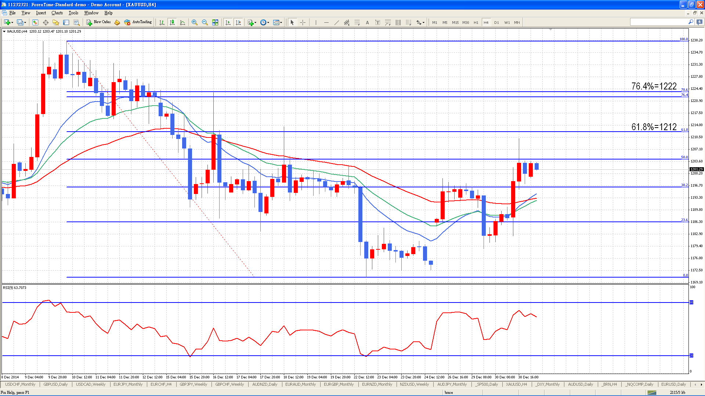This screenshot has height=396, width=705.
Task: Select the Vertical Line drawing tool
Action: tap(316, 22)
